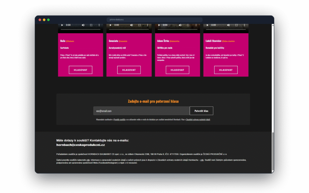The width and height of the screenshot is (309, 193).
Task: Click the page vertical scrollbar thumb
Action: tap(273, 151)
